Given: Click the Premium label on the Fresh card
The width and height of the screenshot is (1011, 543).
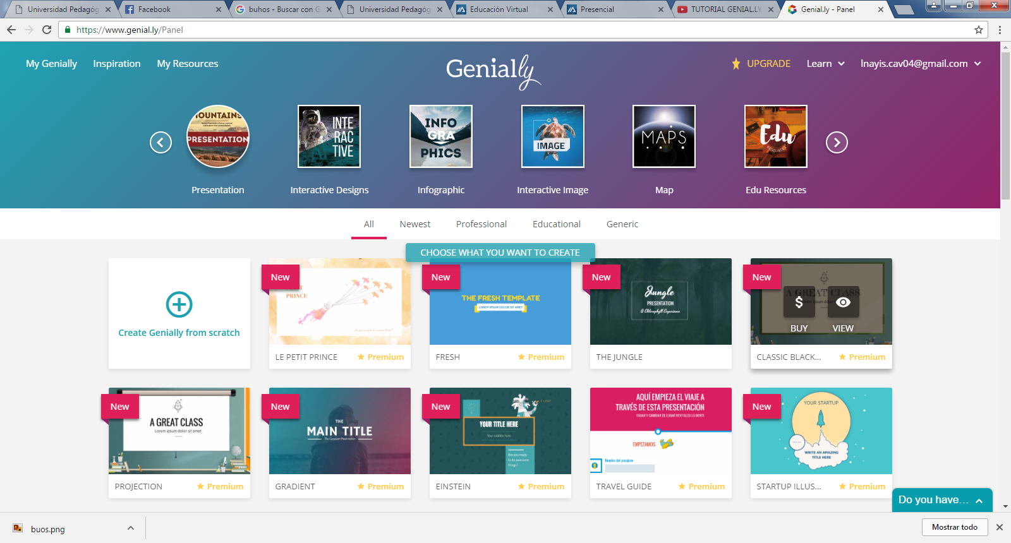Looking at the screenshot, I should pyautogui.click(x=541, y=357).
